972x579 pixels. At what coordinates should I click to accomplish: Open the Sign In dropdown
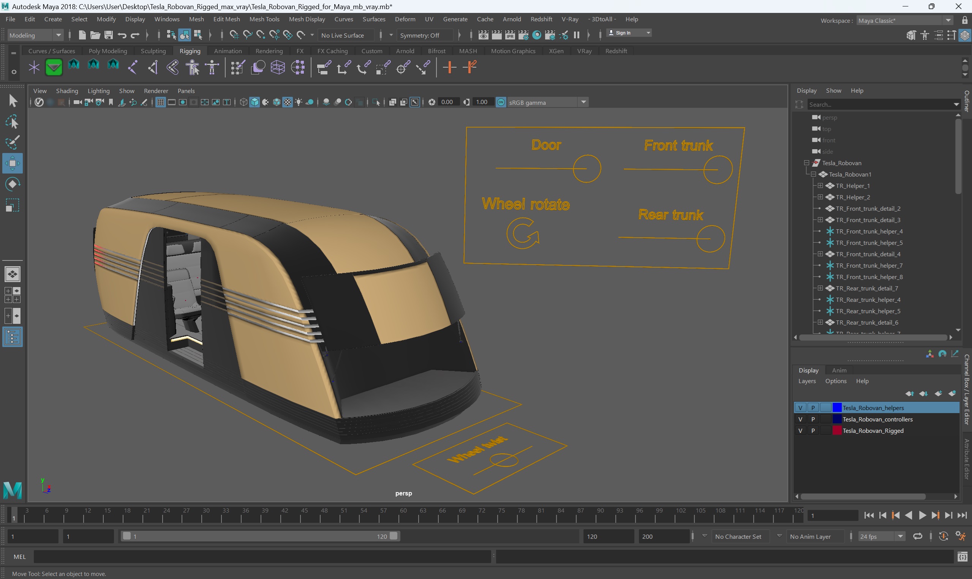629,33
